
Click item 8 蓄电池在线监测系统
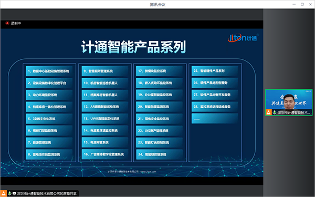pos(49,154)
